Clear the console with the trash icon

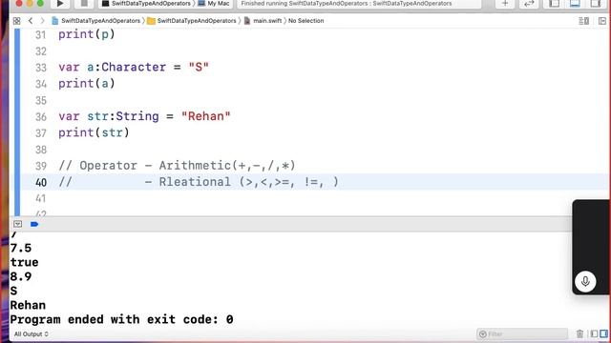(579, 333)
